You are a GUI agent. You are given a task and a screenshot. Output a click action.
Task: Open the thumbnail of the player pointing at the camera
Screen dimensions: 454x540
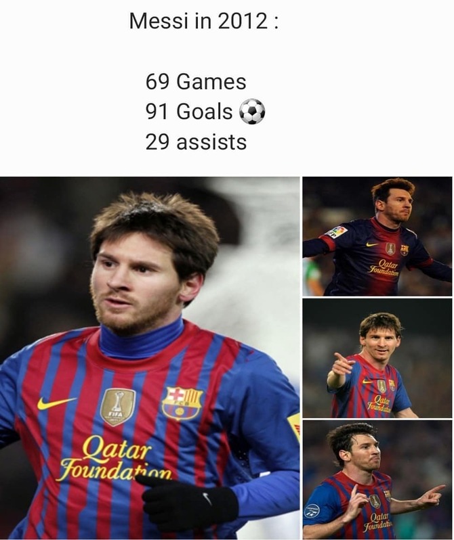coord(377,358)
